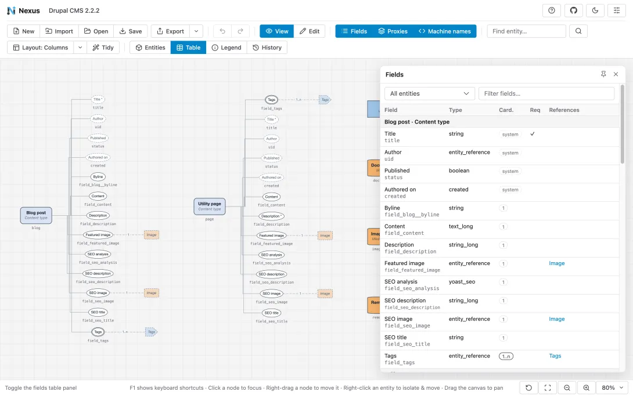The width and height of the screenshot is (633, 395).
Task: Open the All entities dropdown
Action: [x=430, y=93]
